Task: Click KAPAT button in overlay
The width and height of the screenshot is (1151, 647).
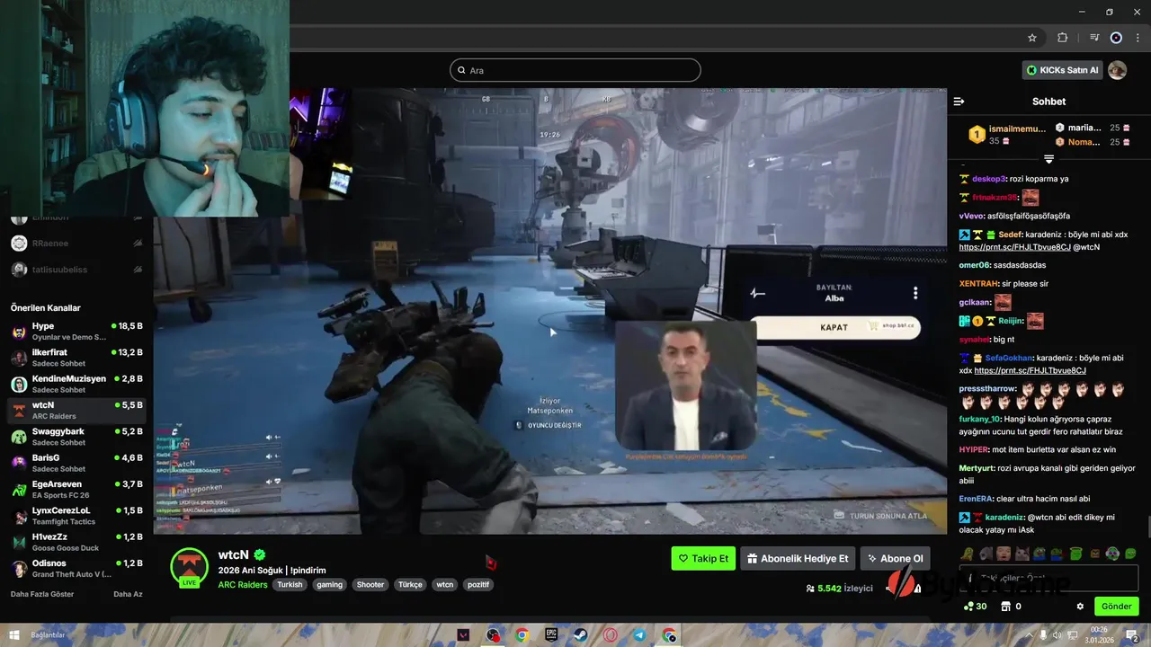Action: tap(834, 327)
